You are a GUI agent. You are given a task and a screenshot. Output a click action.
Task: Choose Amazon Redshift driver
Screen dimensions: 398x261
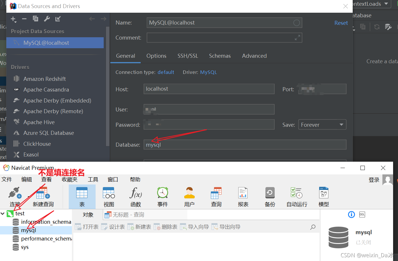(x=44, y=79)
